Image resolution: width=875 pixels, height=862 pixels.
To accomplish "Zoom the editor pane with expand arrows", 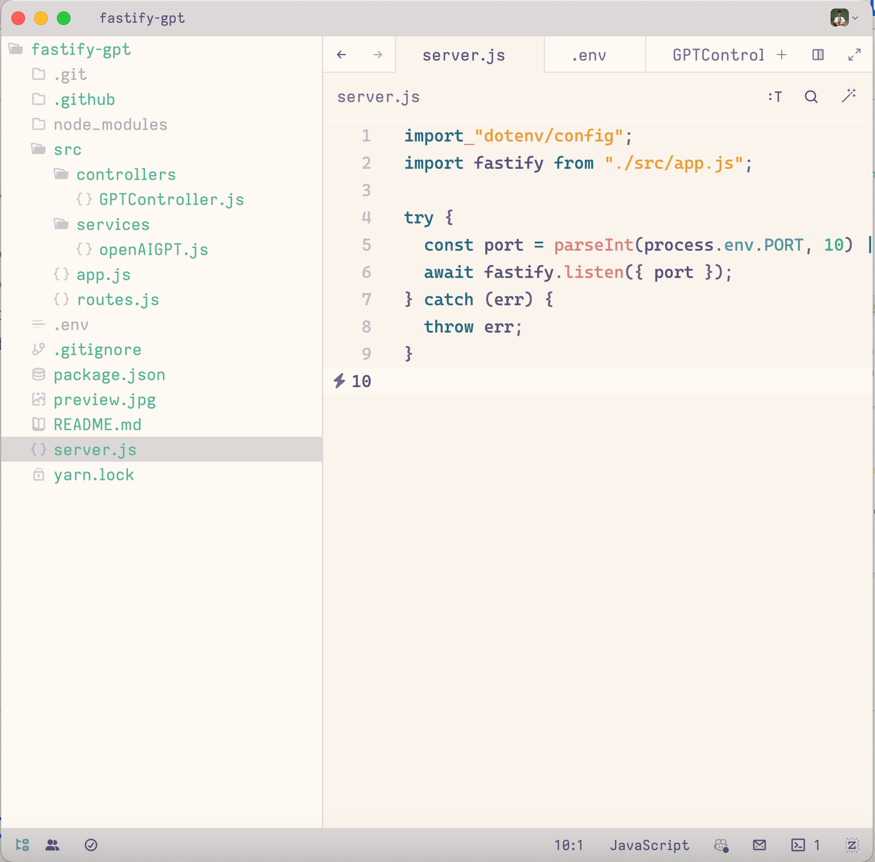I will [x=855, y=55].
